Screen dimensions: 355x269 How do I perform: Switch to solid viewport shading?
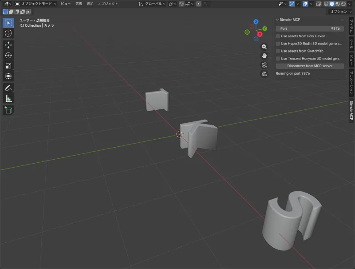[332, 4]
